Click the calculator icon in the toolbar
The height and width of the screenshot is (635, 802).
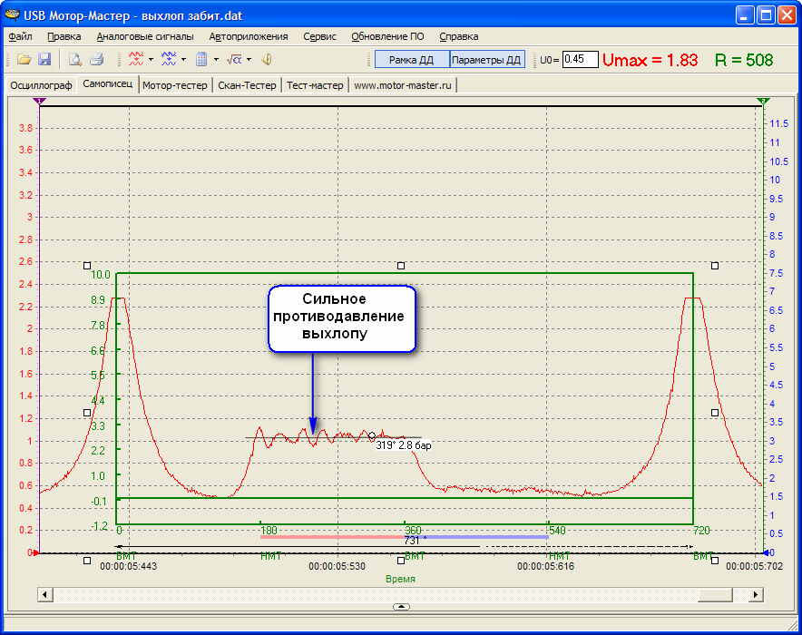(201, 60)
